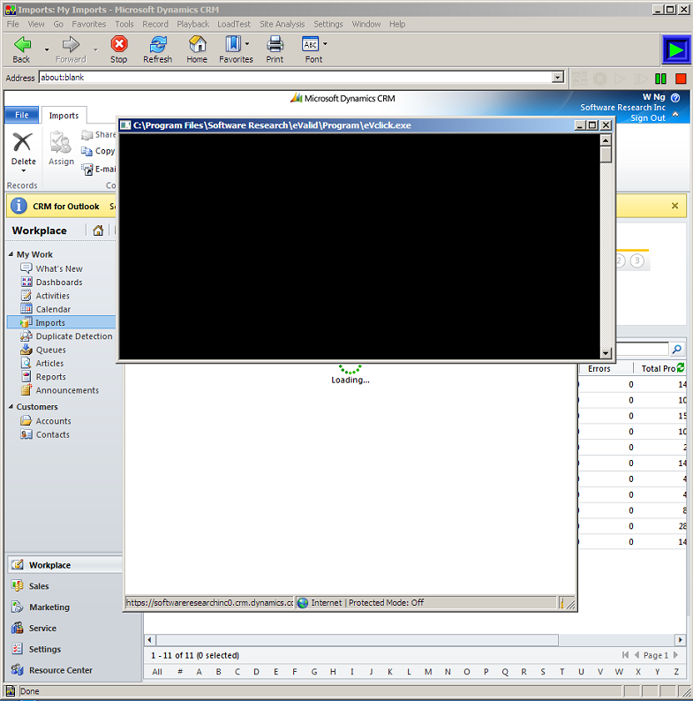Click the Print toolbar icon
The image size is (693, 701).
pos(275,44)
